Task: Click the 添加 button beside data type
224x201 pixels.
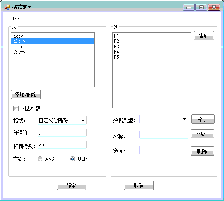Action: coord(203,119)
